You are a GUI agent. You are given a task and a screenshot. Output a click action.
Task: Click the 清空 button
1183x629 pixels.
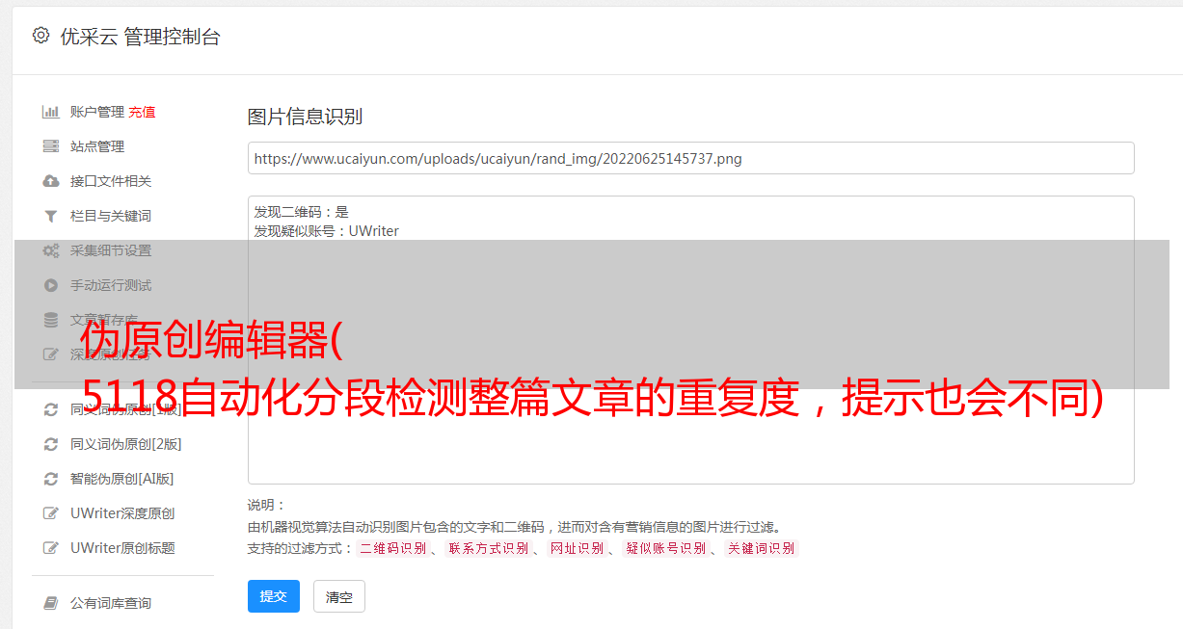pyautogui.click(x=339, y=596)
